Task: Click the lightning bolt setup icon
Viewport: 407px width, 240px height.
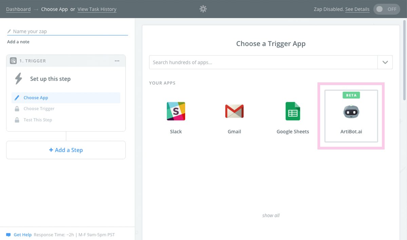Action: pyautogui.click(x=19, y=79)
